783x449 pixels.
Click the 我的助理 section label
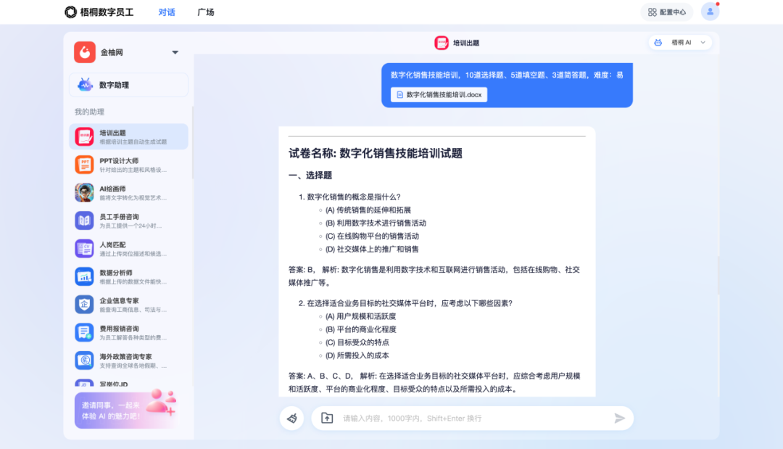(89, 112)
